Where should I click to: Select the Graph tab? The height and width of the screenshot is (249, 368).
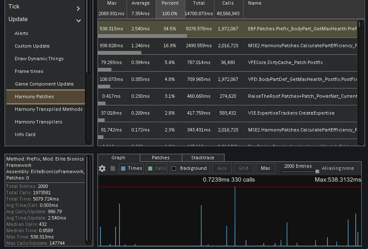[x=118, y=158]
